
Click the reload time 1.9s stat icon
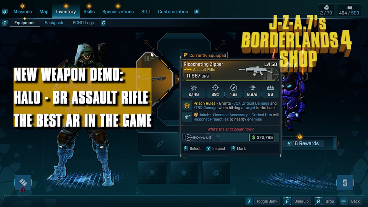tap(233, 88)
